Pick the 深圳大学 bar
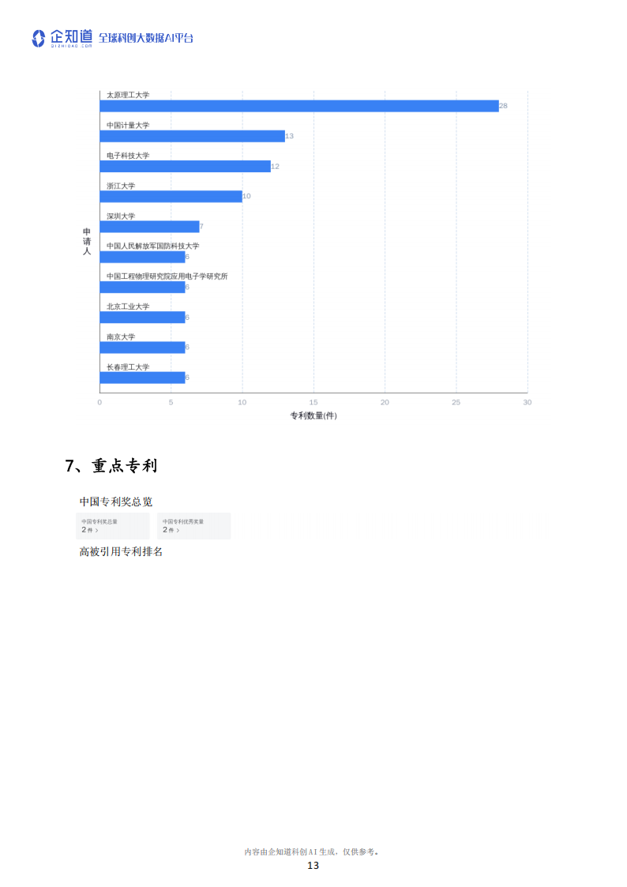This screenshot has height=887, width=627. click(149, 227)
